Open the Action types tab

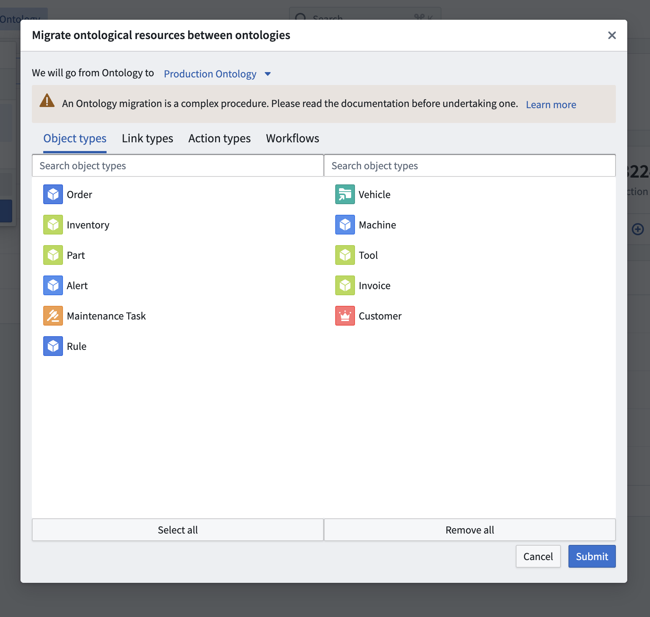[220, 139]
